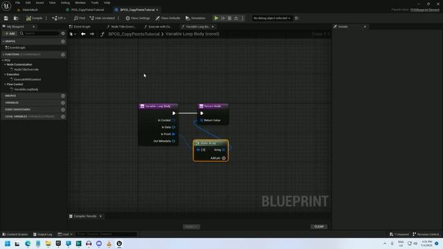Open the Asset menu
The height and width of the screenshot is (249, 443).
click(40, 3)
